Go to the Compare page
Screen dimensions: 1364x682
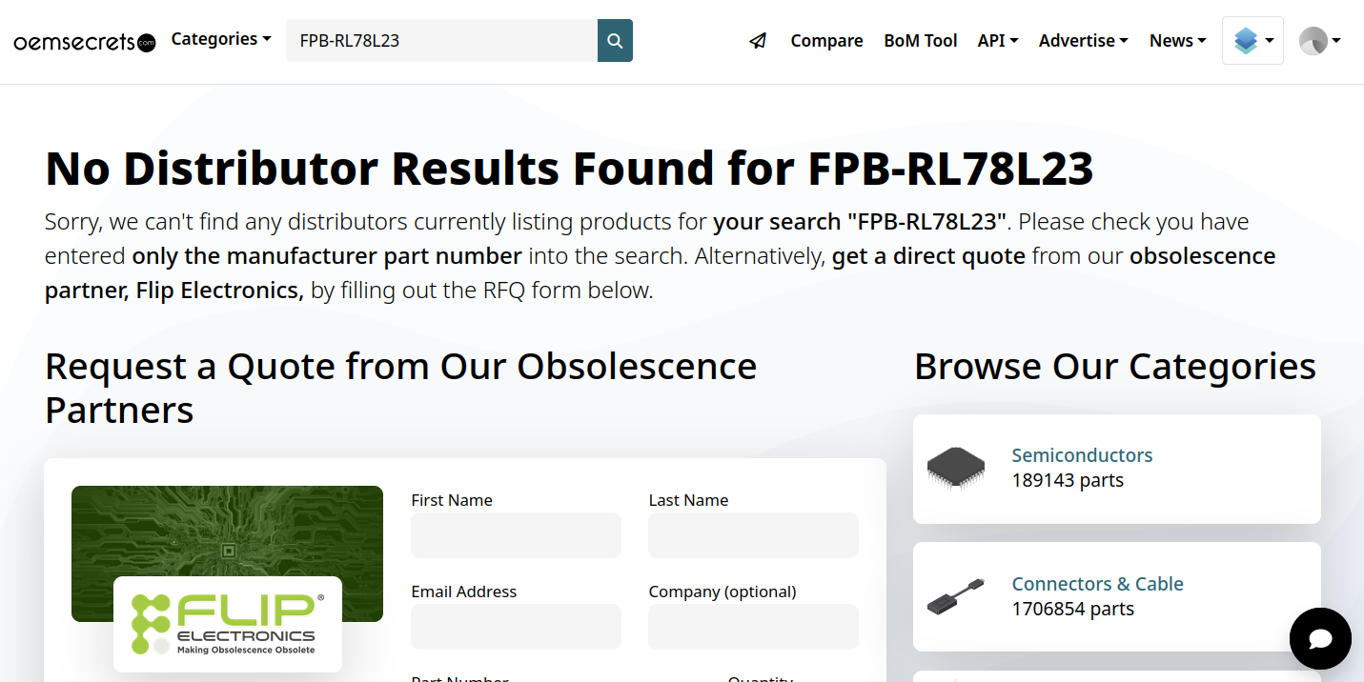point(826,41)
